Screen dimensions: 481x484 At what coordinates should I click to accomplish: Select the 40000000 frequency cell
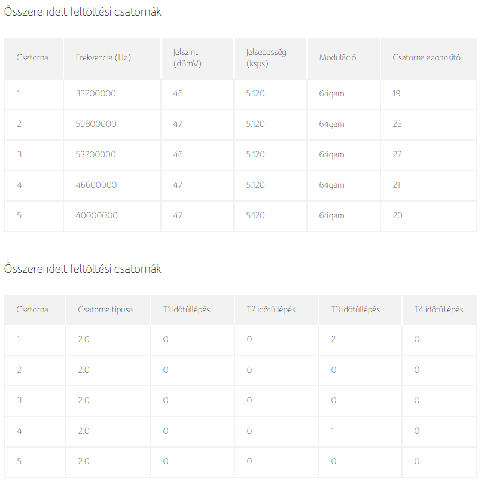[x=96, y=215]
